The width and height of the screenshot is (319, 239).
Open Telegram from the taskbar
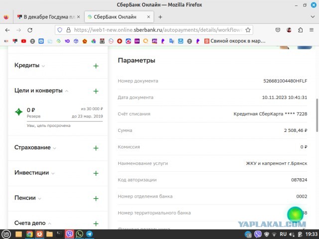89,234
